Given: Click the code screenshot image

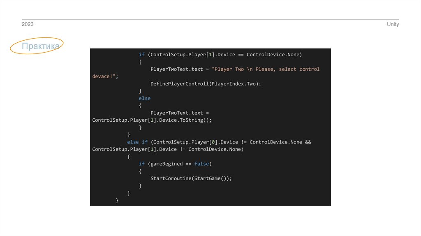Looking at the screenshot, I should [x=210, y=127].
